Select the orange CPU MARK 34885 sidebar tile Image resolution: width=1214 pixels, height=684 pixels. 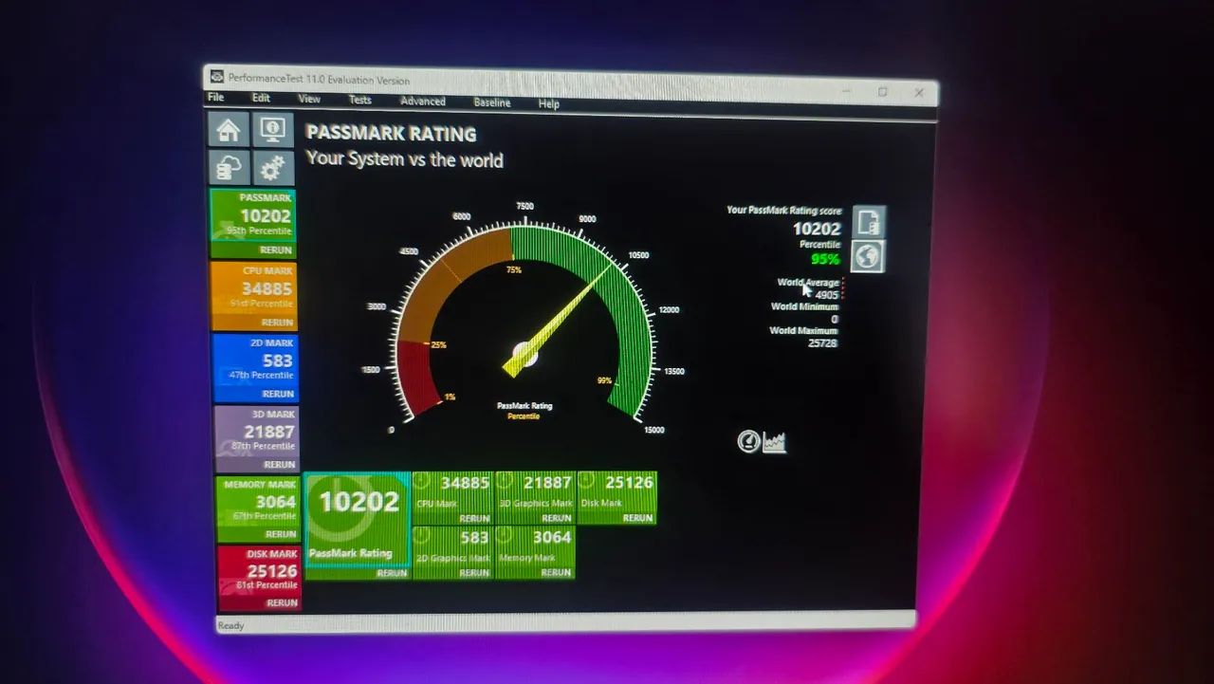click(x=254, y=296)
